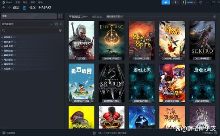Go forward with the right arrow
This screenshot has width=220, height=136.
pyautogui.click(x=9, y=7)
